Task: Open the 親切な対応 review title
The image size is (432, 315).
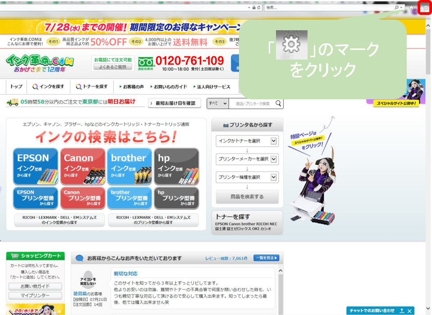Action: click(x=126, y=273)
